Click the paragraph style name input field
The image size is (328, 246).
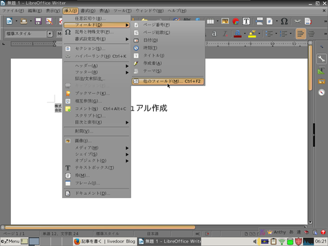click(x=25, y=33)
